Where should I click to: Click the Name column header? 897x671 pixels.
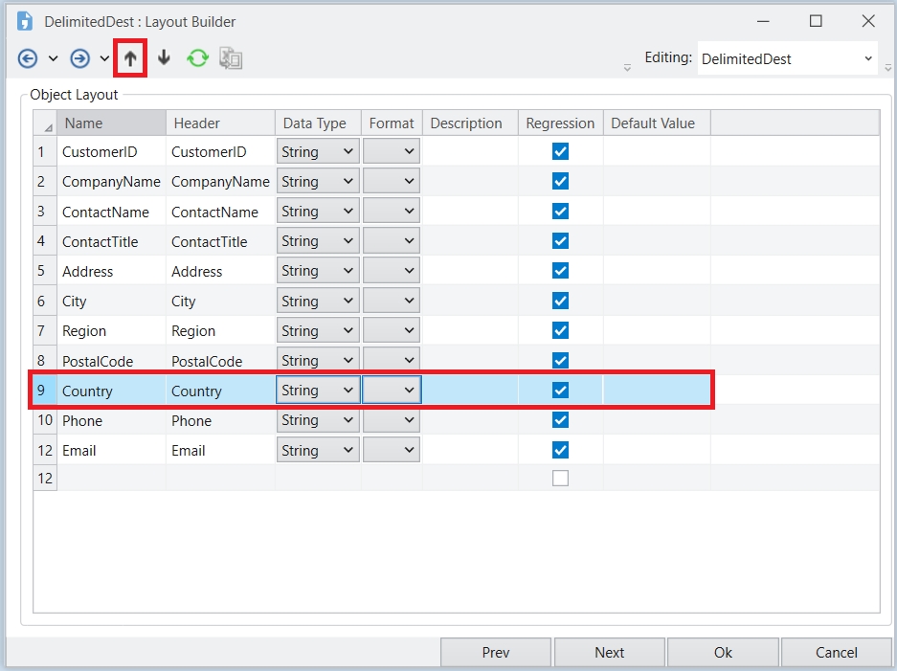(x=110, y=123)
